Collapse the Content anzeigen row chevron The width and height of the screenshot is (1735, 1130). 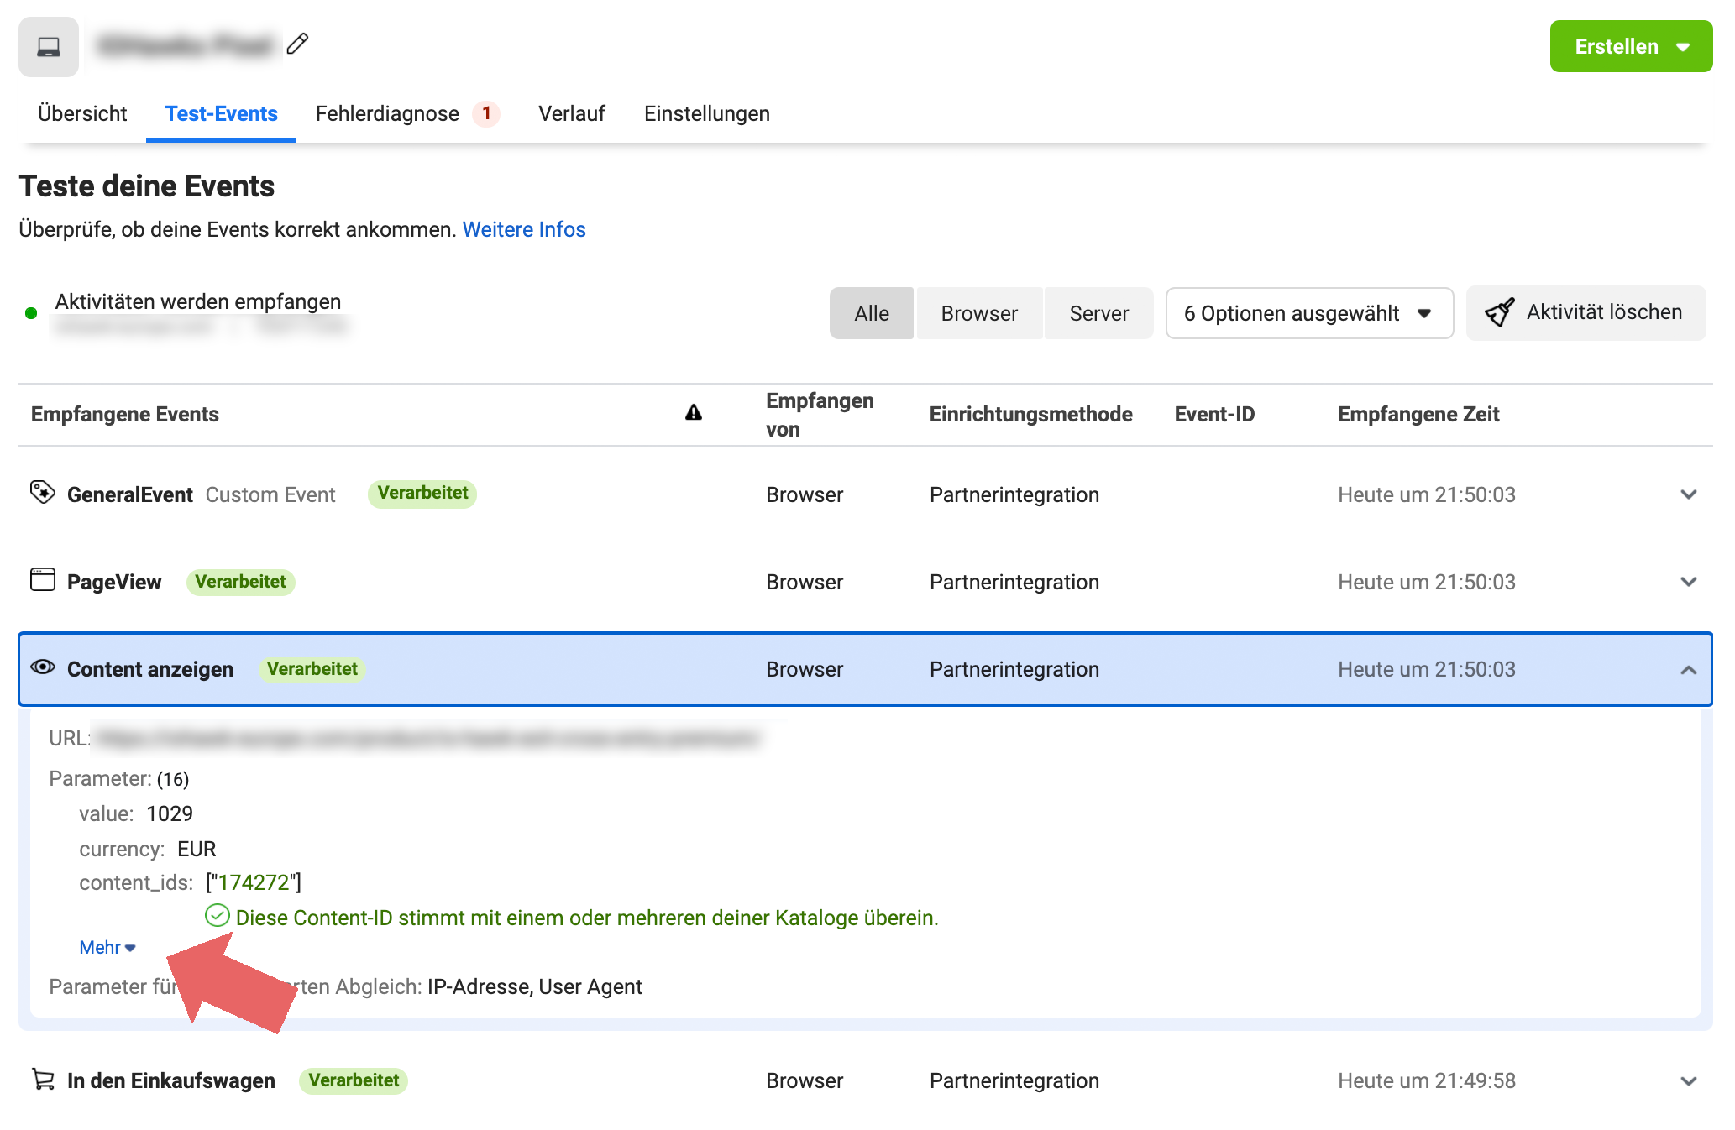click(x=1688, y=670)
